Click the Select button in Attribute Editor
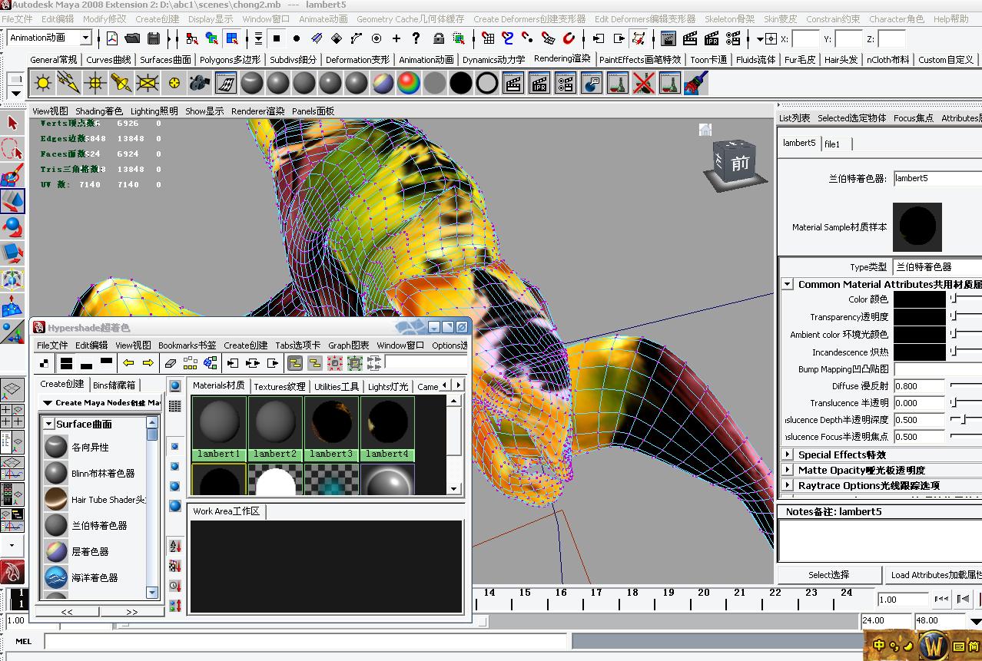The height and width of the screenshot is (661, 982). pyautogui.click(x=829, y=574)
